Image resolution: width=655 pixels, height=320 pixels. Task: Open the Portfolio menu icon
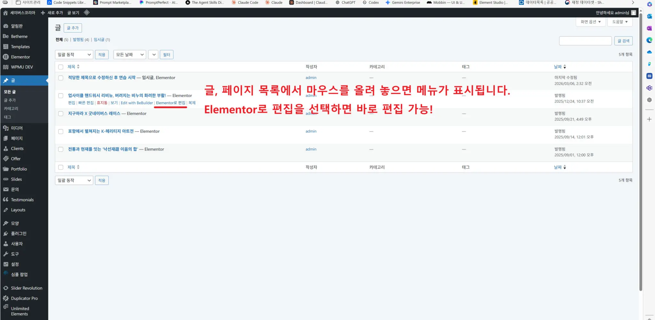(6, 169)
